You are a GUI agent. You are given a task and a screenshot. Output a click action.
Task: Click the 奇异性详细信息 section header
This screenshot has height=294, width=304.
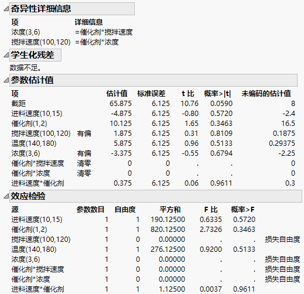pyautogui.click(x=72, y=9)
